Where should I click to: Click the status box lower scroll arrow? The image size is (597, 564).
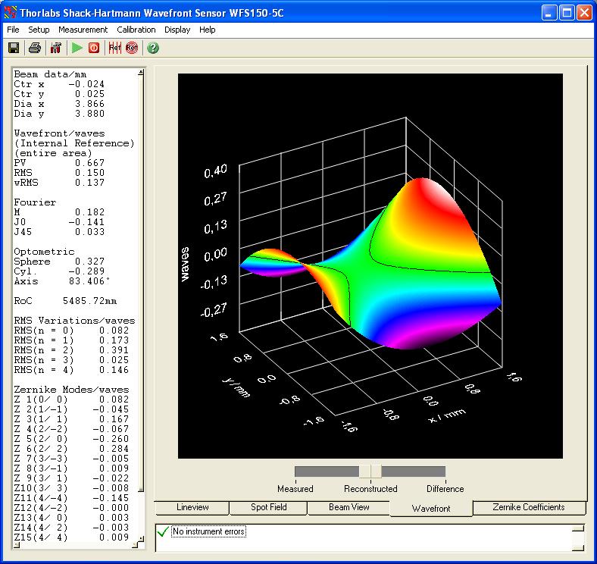tap(578, 548)
